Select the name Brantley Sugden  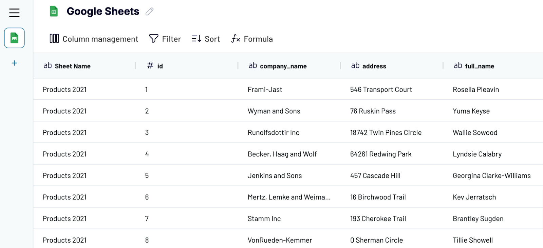point(478,219)
